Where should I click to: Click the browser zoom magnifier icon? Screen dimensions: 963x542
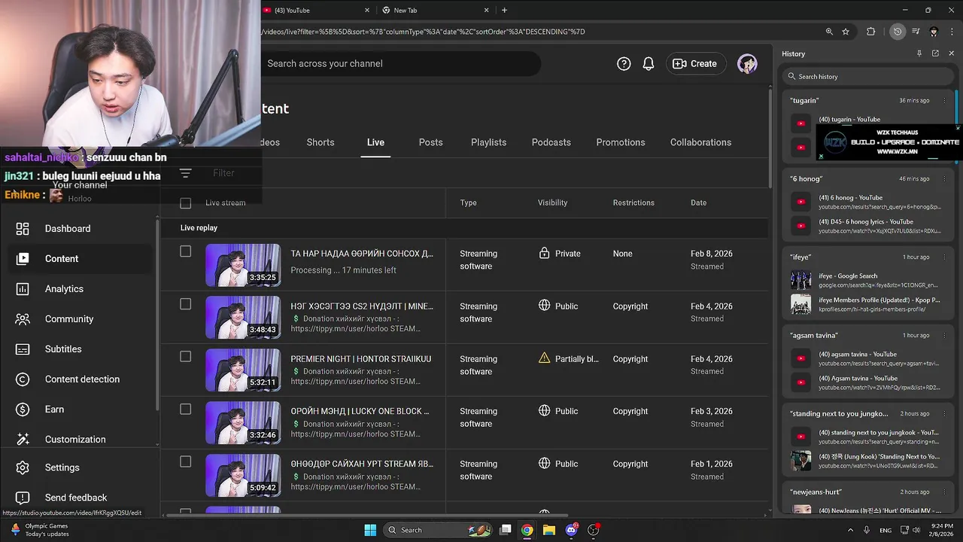pos(829,32)
